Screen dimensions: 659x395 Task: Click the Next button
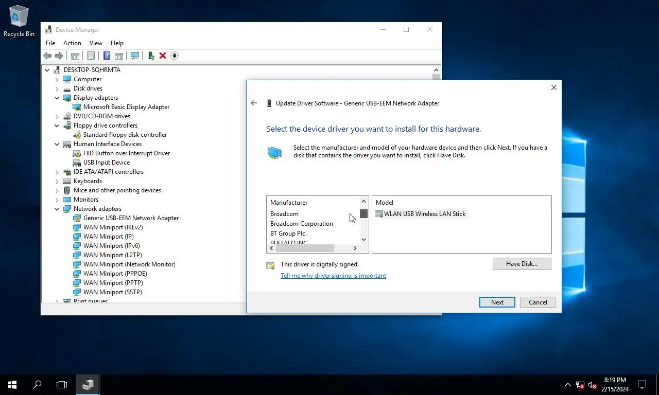pyautogui.click(x=497, y=302)
